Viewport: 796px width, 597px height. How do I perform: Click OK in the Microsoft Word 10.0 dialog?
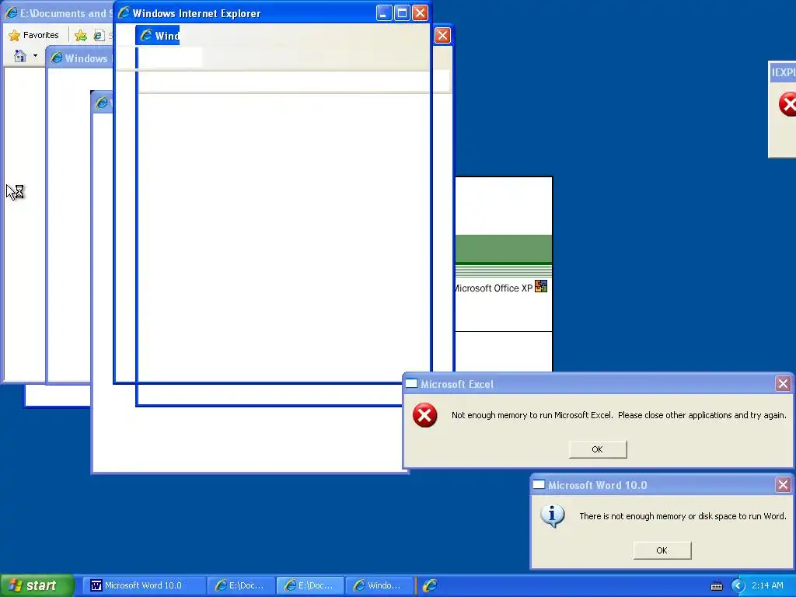click(x=662, y=550)
